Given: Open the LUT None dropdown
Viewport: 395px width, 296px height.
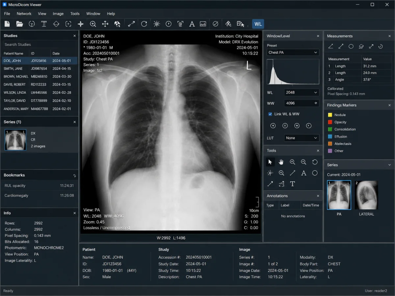Looking at the screenshot, I should tap(302, 138).
